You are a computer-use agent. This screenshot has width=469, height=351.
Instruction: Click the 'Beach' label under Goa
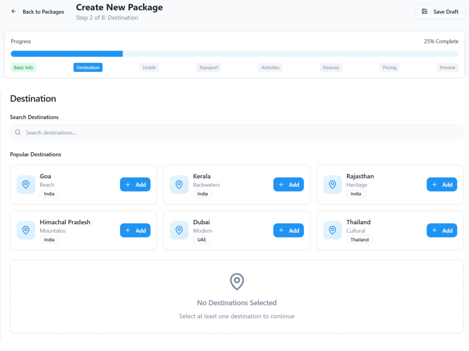pos(47,185)
